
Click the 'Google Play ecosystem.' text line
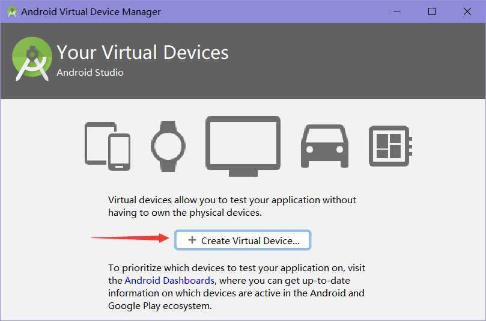point(160,306)
